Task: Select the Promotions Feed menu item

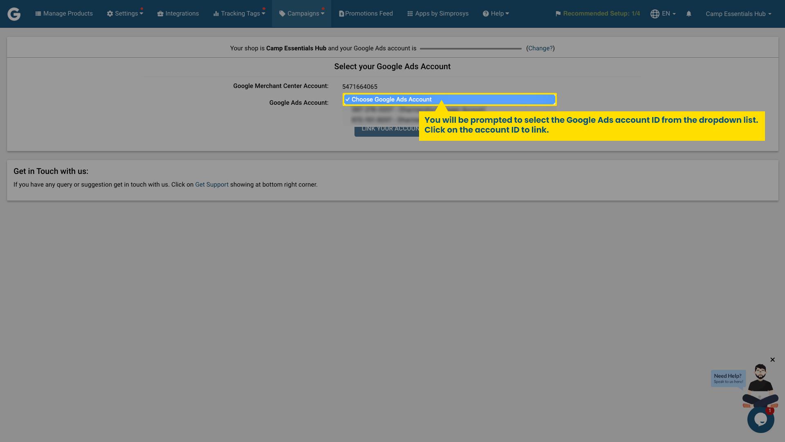Action: tap(366, 14)
